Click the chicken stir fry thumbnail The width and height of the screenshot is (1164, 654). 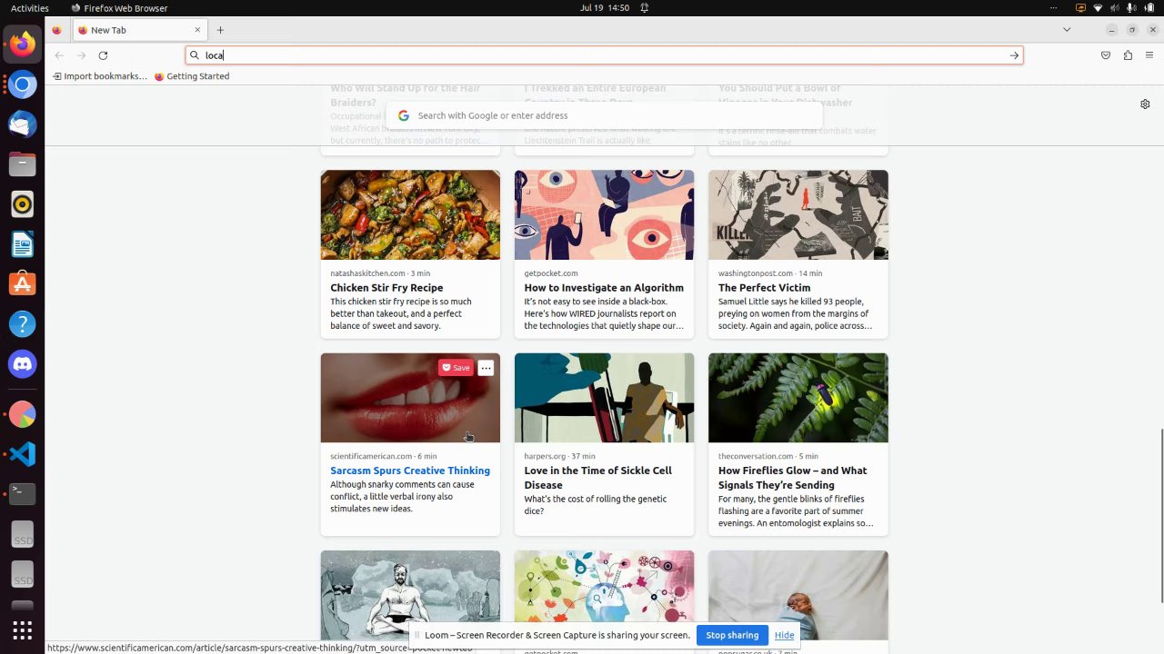pos(410,215)
